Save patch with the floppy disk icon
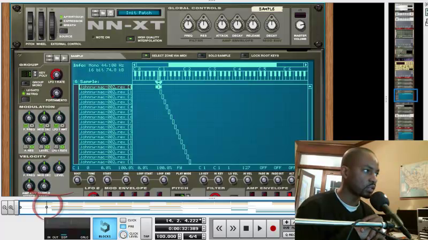Screen dimensions: 428x240 (x=110, y=13)
